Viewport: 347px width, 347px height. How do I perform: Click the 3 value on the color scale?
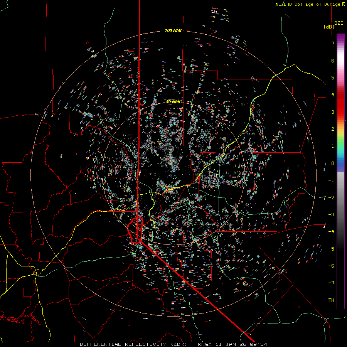[333, 112]
